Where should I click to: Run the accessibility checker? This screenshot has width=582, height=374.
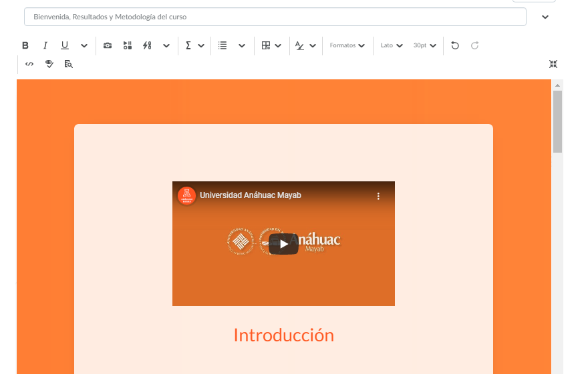pos(49,64)
